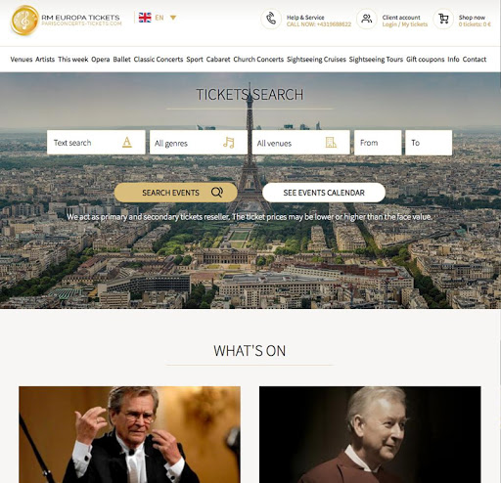Open the All genres dropdown

point(199,143)
